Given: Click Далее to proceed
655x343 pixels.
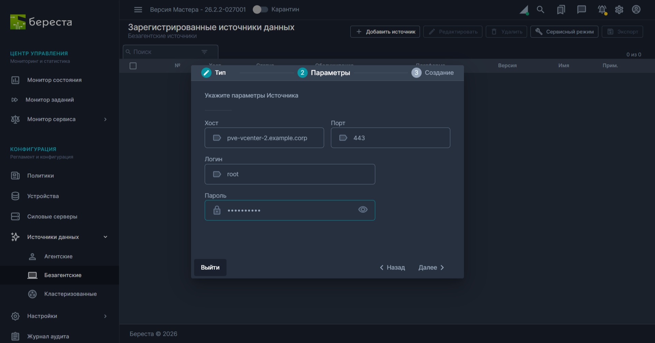Looking at the screenshot, I should 431,267.
